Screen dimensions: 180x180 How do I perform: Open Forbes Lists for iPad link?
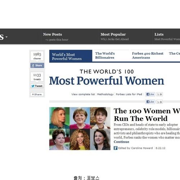[129, 94]
